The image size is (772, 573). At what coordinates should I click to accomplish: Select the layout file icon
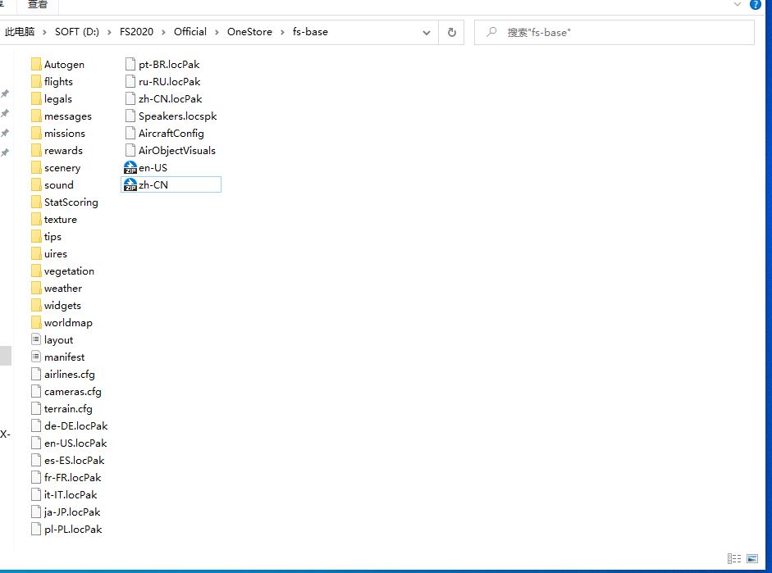36,340
